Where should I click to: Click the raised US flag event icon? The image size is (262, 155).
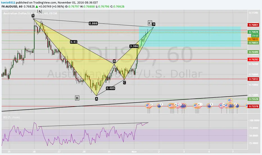tap(230, 101)
